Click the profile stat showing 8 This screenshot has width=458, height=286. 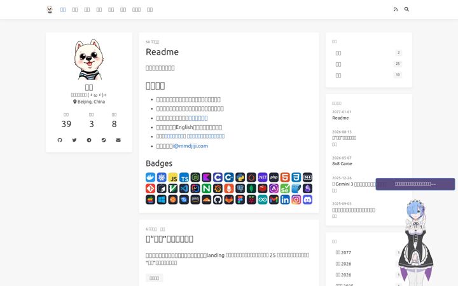114,124
